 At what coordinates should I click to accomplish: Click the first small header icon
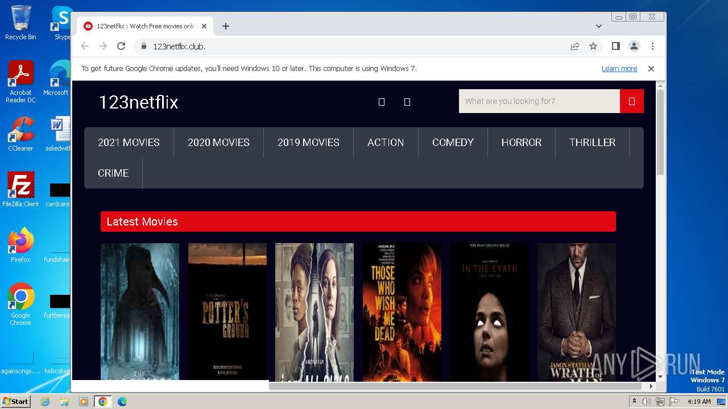(382, 102)
